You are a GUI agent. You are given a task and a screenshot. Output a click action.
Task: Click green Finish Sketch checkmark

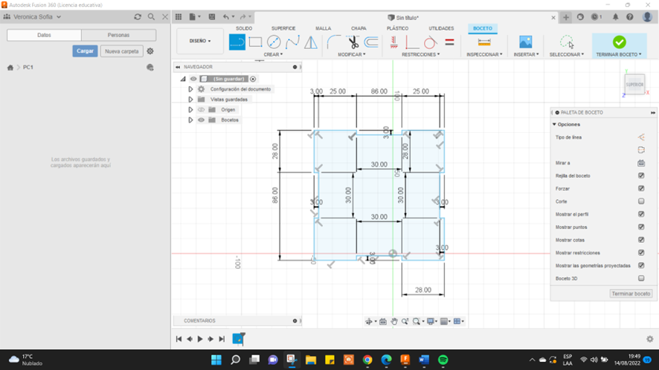click(x=619, y=42)
